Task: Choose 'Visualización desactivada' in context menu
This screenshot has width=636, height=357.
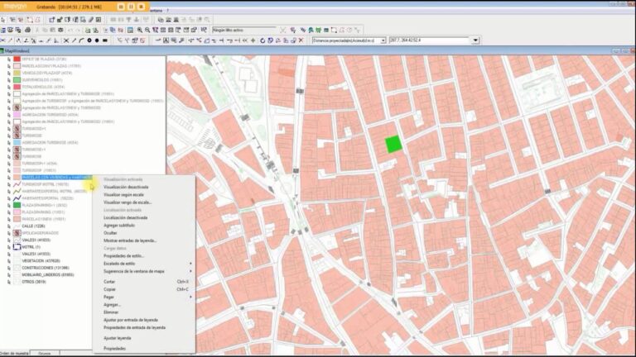Action: [126, 187]
